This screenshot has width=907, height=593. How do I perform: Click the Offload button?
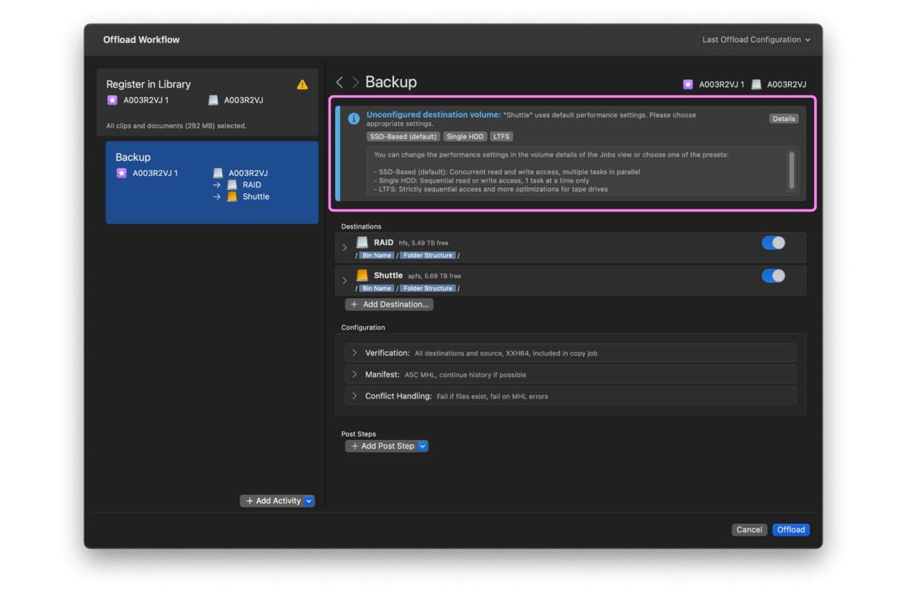click(790, 530)
